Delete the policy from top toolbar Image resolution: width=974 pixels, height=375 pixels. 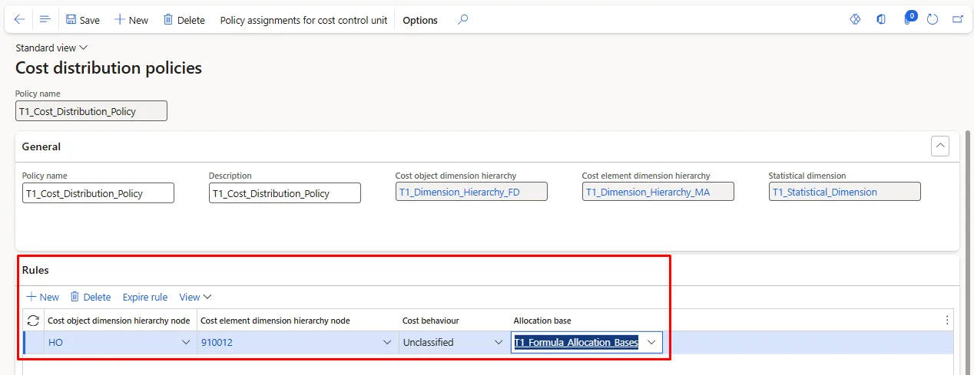click(184, 20)
